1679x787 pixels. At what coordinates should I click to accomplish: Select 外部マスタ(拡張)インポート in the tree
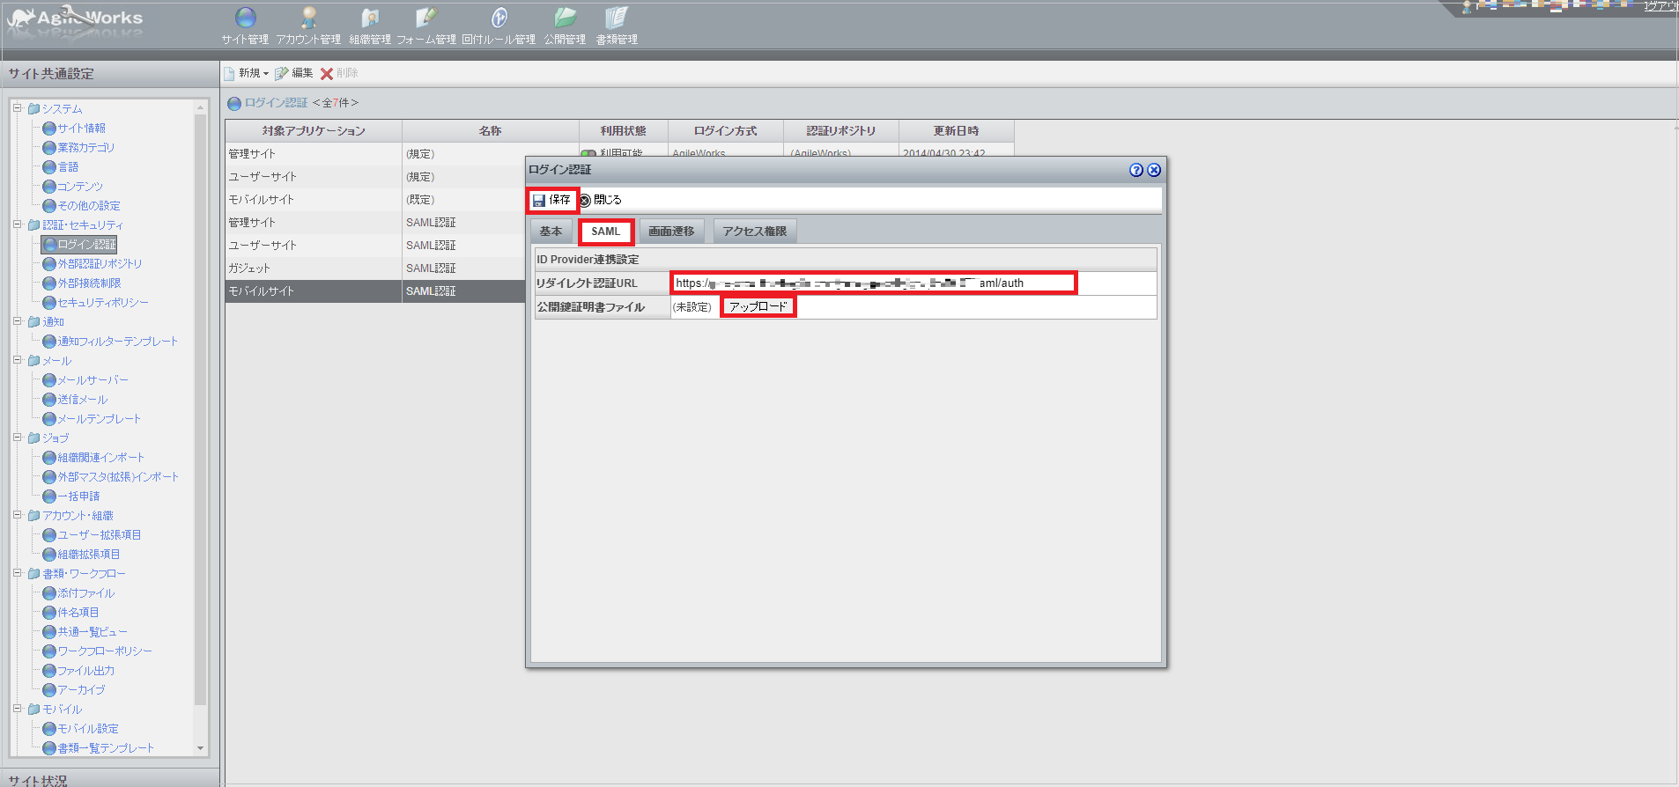pos(118,477)
